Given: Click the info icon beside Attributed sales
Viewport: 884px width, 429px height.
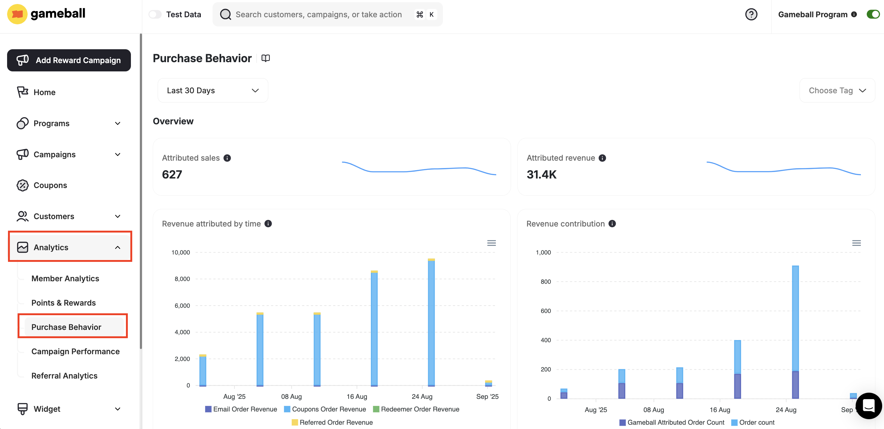Looking at the screenshot, I should pos(227,158).
